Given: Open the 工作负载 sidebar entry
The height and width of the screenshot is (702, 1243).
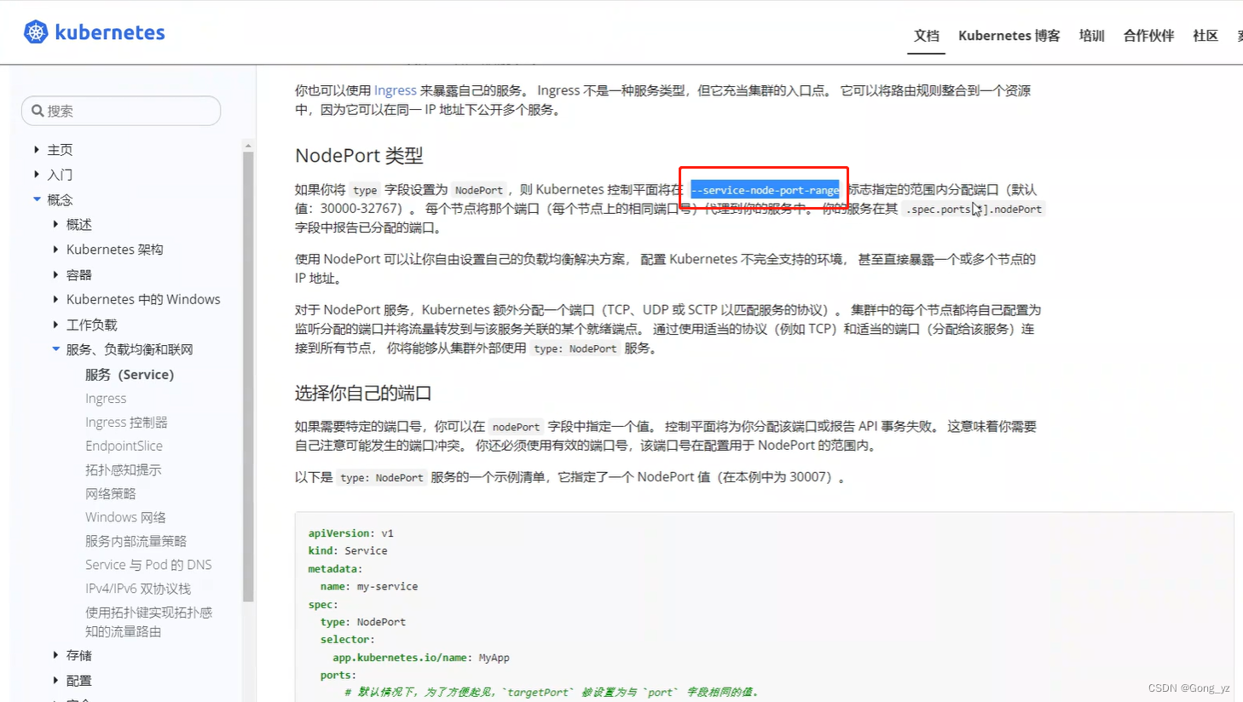Looking at the screenshot, I should coord(91,325).
